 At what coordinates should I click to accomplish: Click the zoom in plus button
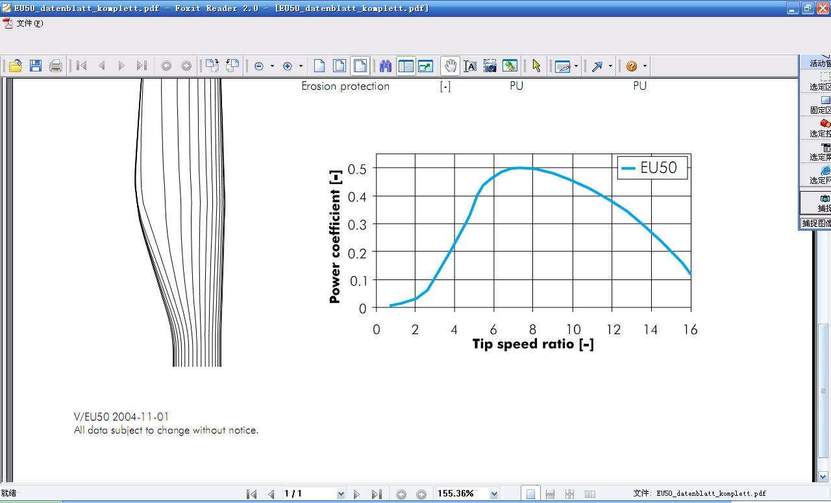point(288,66)
